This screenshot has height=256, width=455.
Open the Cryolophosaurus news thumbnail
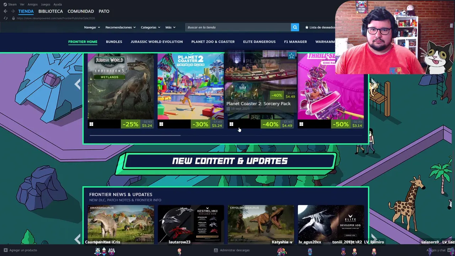tap(261, 224)
